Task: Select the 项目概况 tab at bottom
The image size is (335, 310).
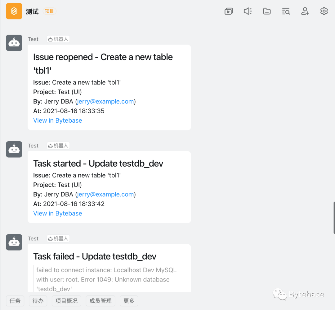Action: pos(66,301)
